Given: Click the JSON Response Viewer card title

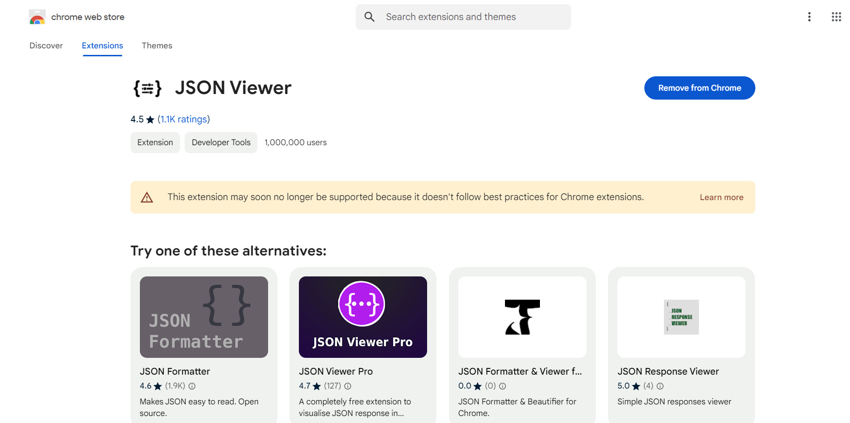Looking at the screenshot, I should 668,371.
